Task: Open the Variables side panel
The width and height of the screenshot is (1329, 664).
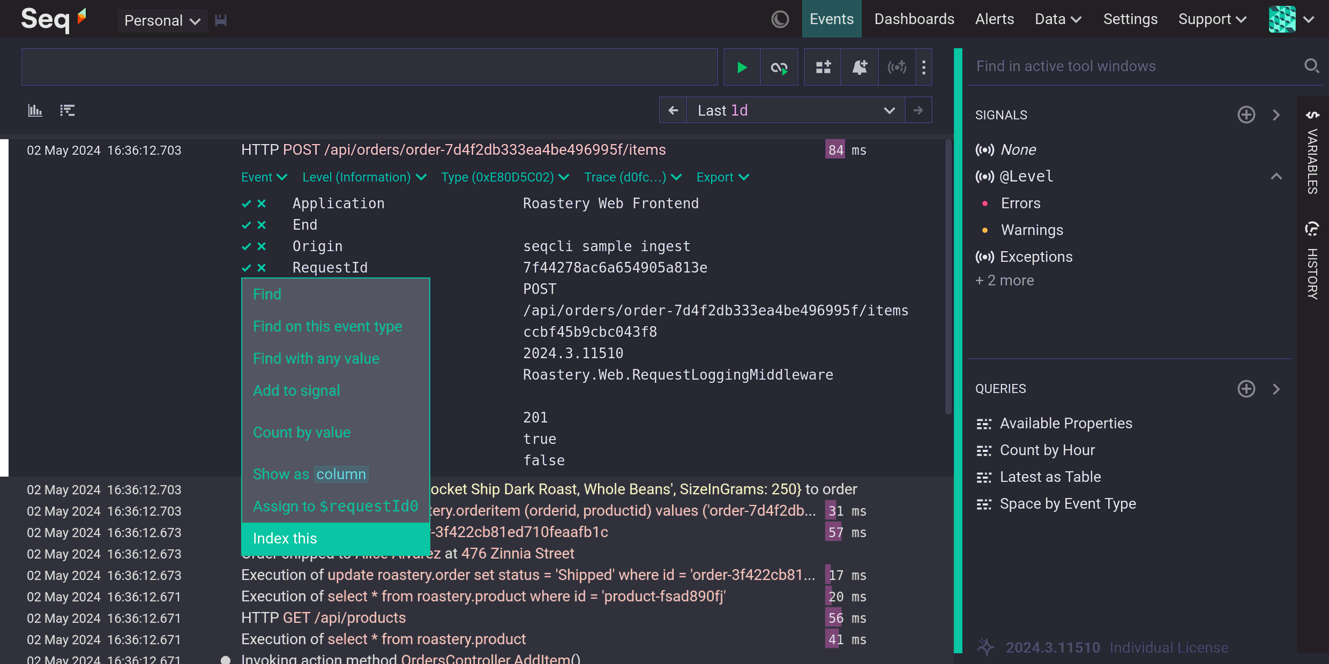Action: (1312, 154)
